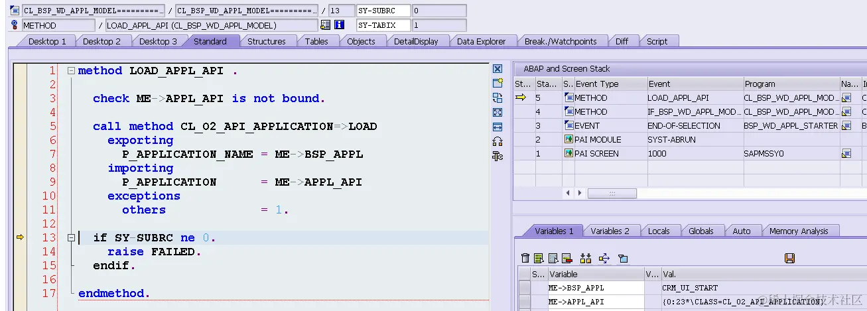Click the first green list icon after the trash can
The image size is (867, 311).
click(x=539, y=258)
